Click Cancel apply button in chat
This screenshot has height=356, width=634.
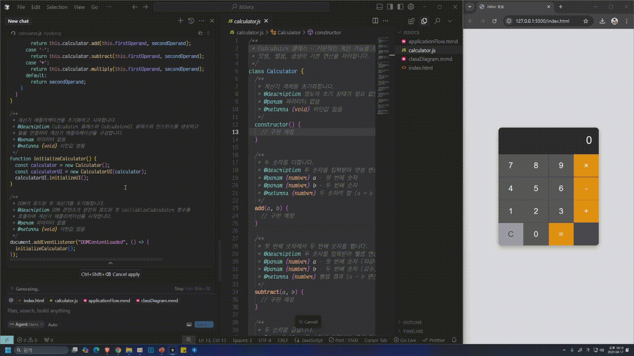coord(110,274)
